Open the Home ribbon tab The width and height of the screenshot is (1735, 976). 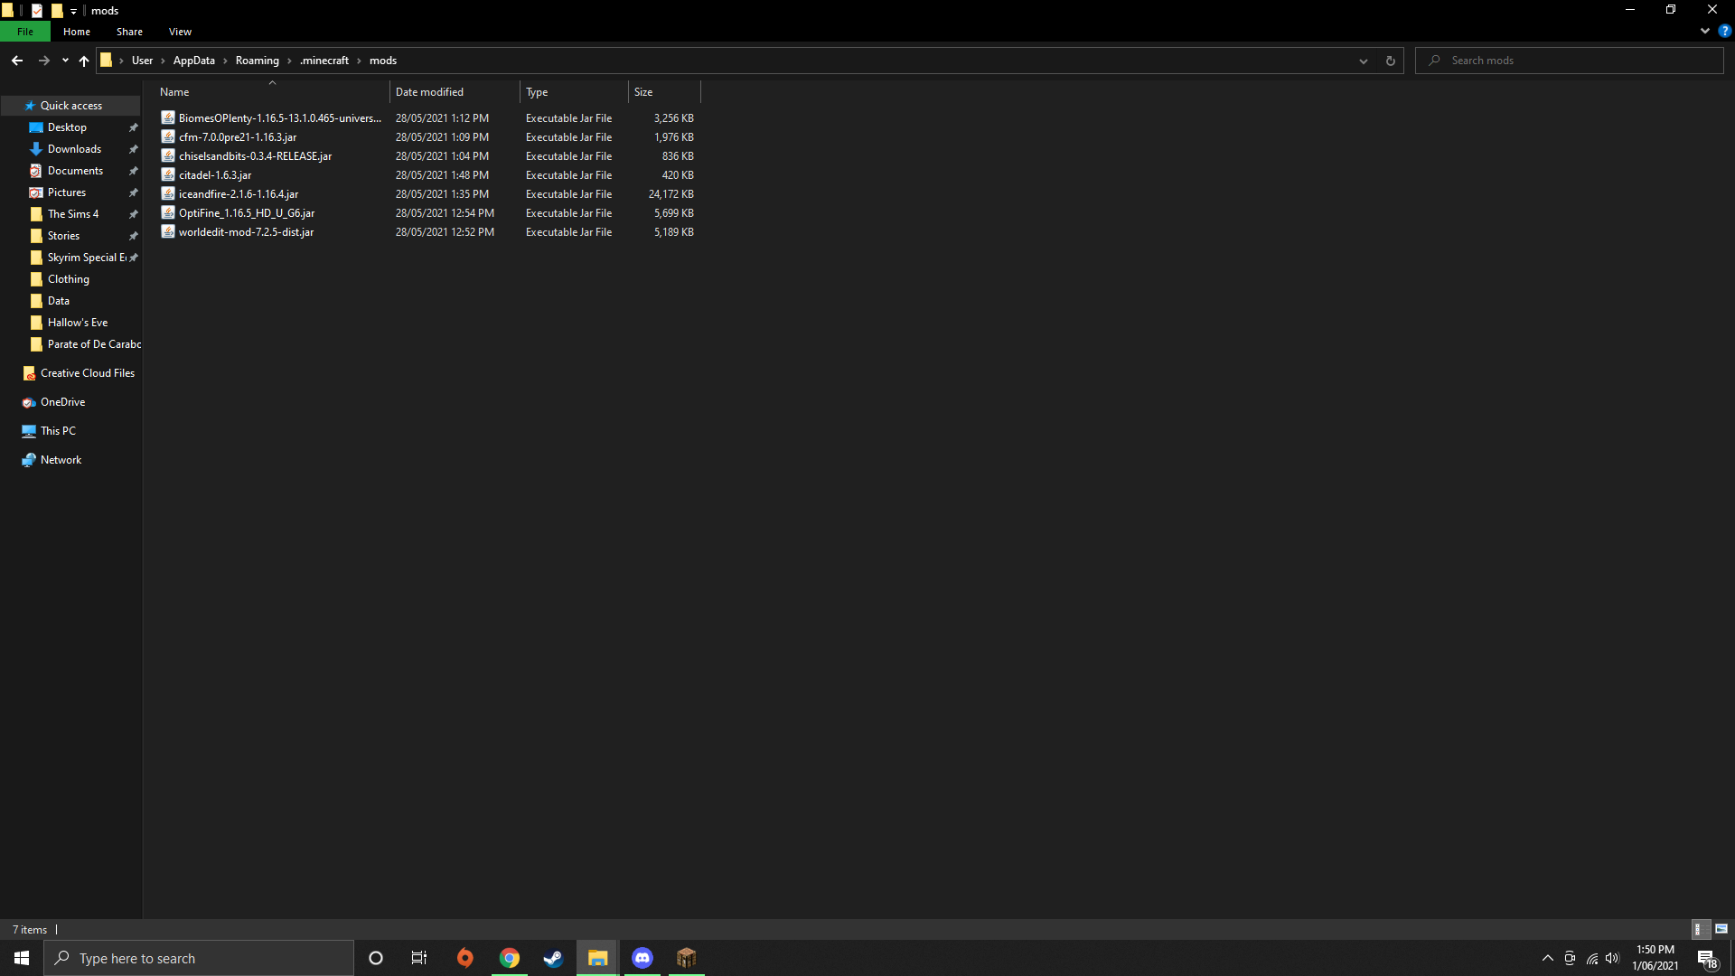coord(77,32)
